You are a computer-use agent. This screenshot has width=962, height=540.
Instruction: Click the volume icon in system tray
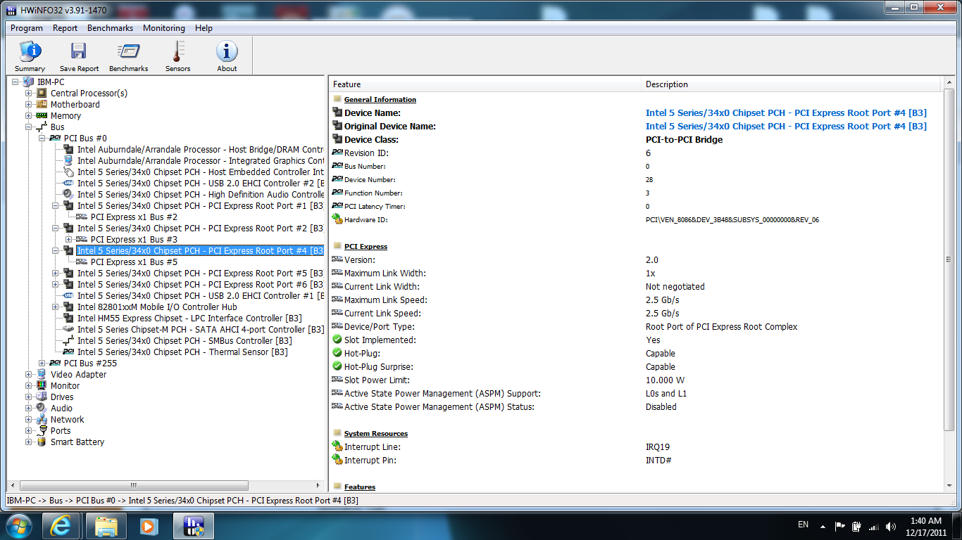[x=892, y=526]
